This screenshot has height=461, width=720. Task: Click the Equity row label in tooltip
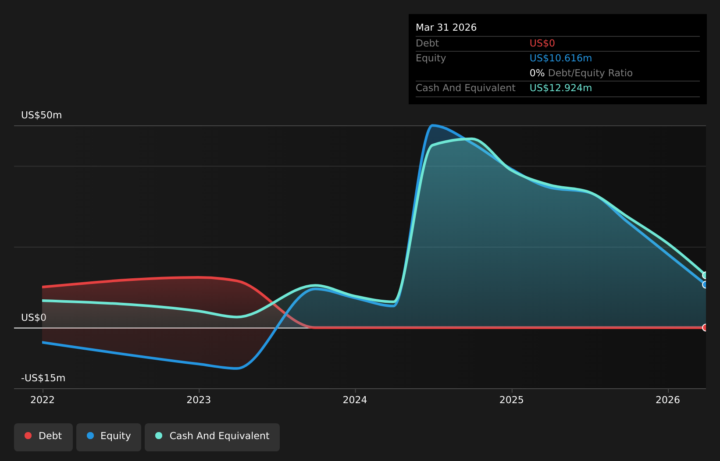[x=431, y=58]
